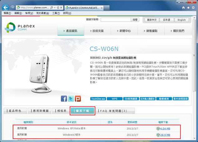Click the Refresh icon in address bar
198x142 pixels.
tap(58, 8)
